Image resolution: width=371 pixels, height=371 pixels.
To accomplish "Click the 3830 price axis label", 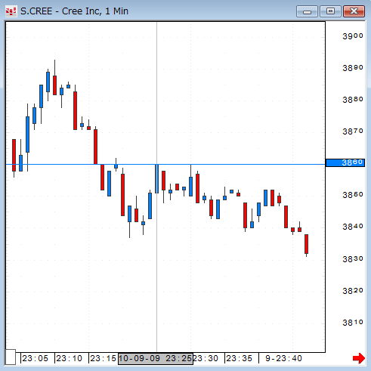I will [353, 259].
